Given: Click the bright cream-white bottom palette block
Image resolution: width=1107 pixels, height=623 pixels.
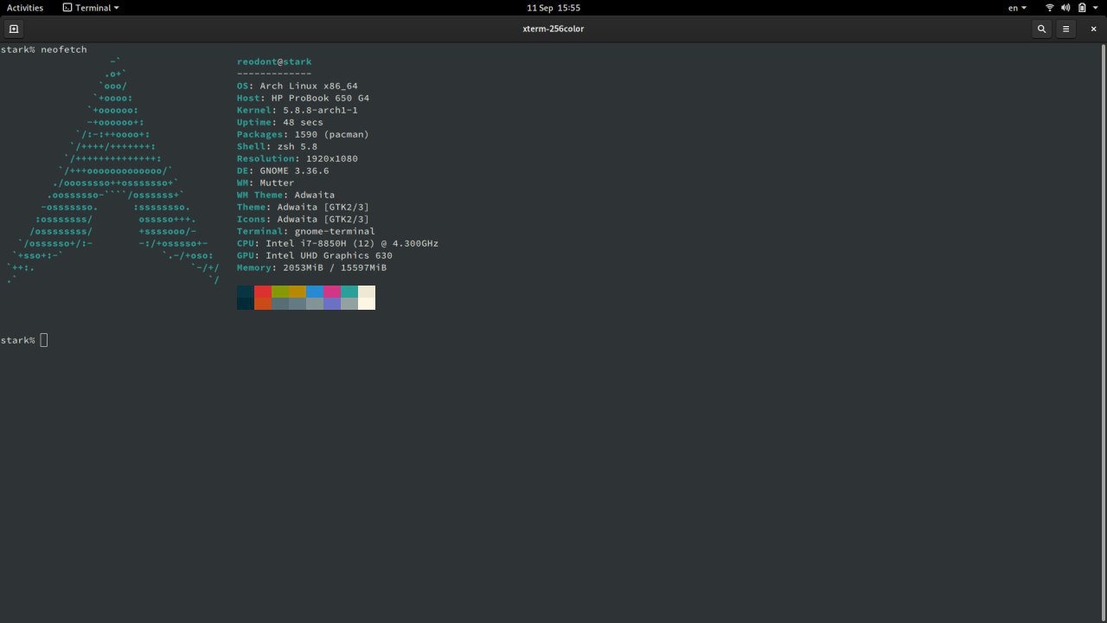Looking at the screenshot, I should pyautogui.click(x=367, y=304).
